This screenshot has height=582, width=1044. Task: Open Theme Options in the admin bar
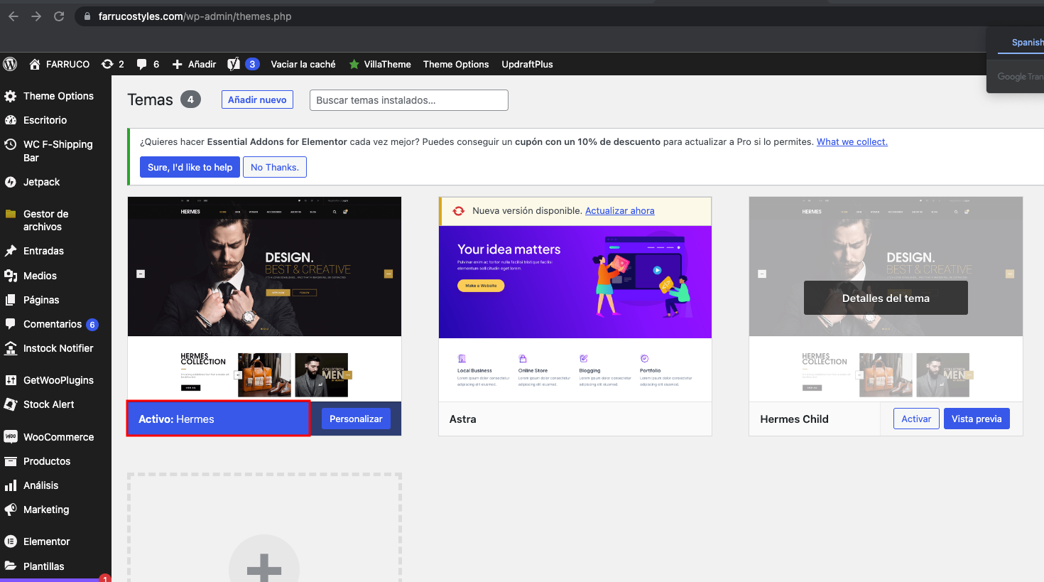456,64
